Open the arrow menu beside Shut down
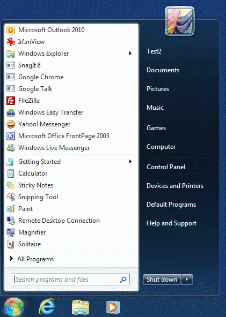Image resolution: width=226 pixels, height=317 pixels. [187, 280]
